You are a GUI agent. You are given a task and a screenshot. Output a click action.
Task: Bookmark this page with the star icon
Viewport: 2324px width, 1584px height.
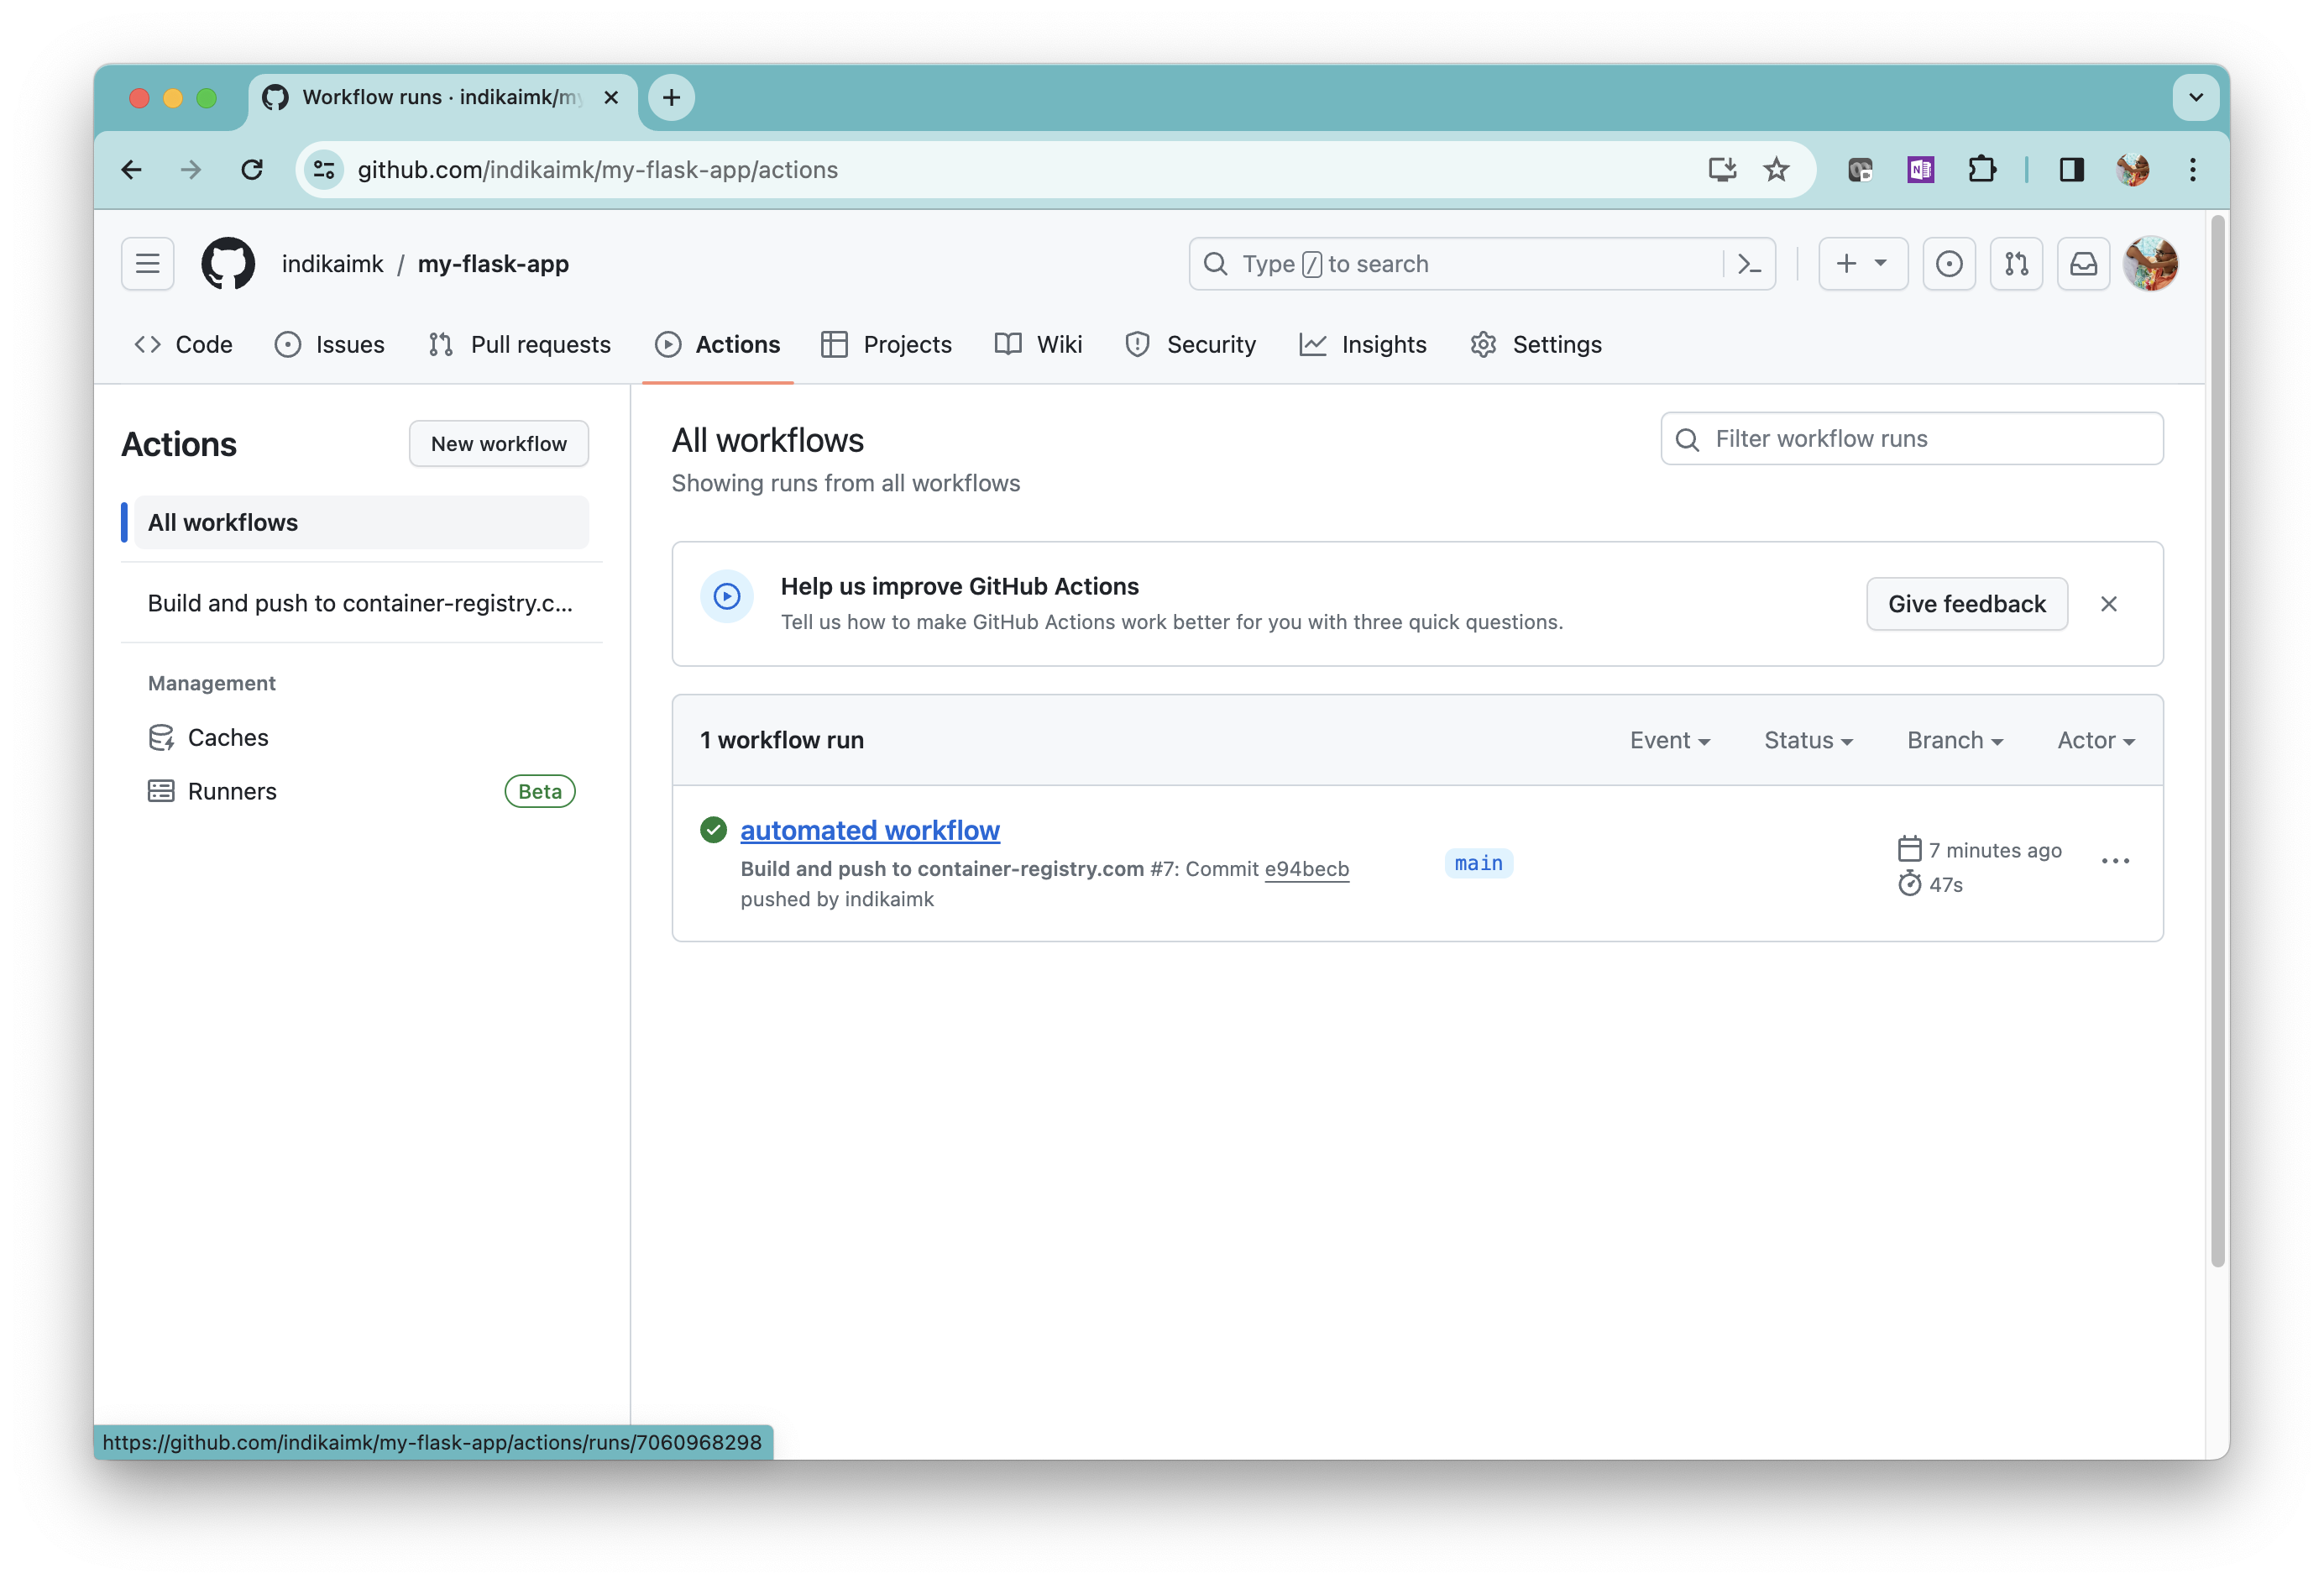pyautogui.click(x=1776, y=170)
